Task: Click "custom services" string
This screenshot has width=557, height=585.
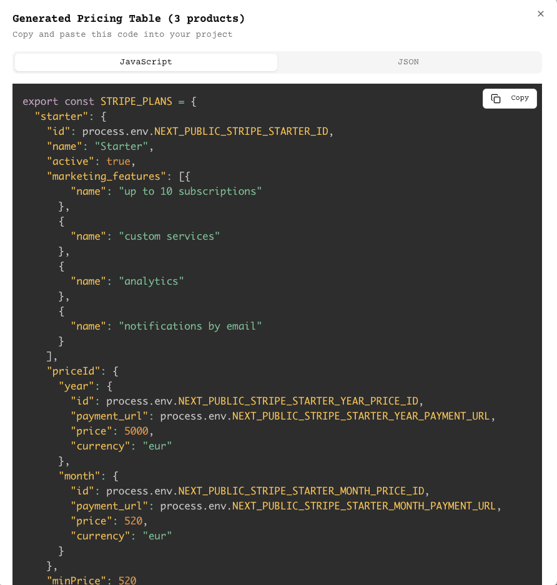Action: coord(169,236)
